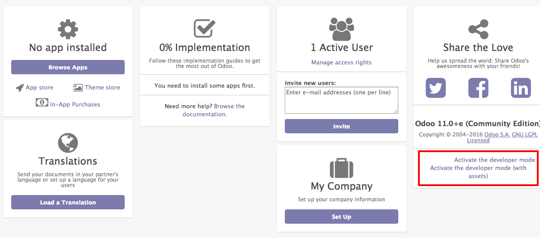Open the Browse Apps button
This screenshot has height=238, width=540.
tap(68, 67)
